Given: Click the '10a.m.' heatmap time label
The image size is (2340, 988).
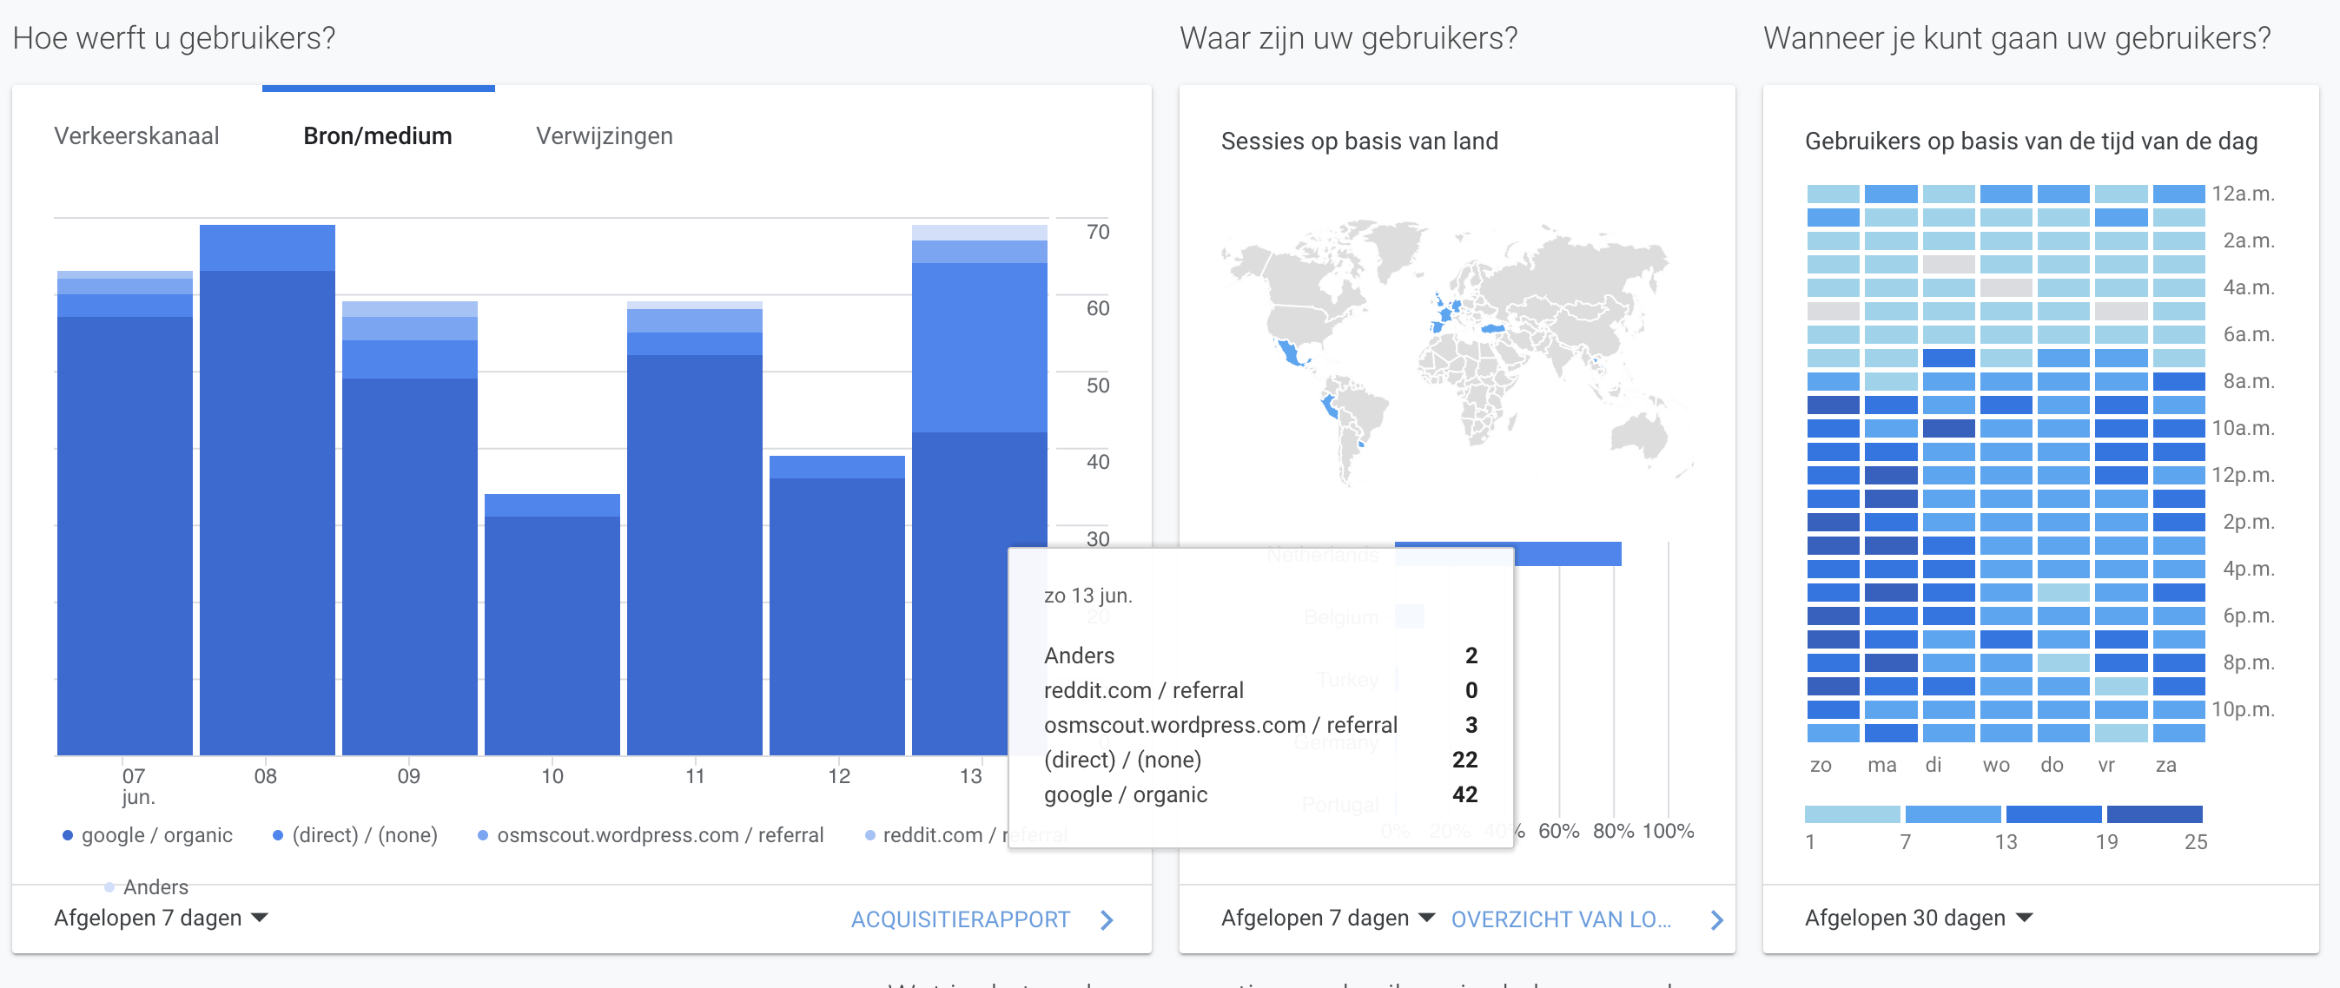Looking at the screenshot, I should pos(2243,428).
